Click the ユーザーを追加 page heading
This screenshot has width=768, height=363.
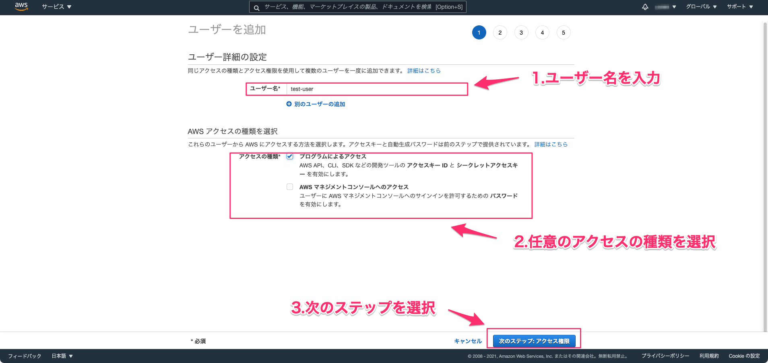(227, 29)
